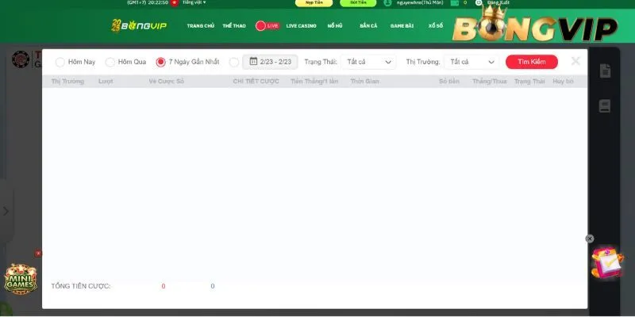Dismiss the Mini Games badge with red x

tap(38, 254)
